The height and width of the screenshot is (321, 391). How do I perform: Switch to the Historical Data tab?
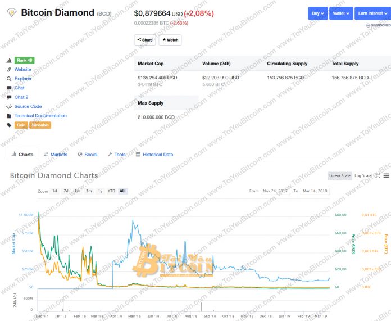(x=154, y=155)
